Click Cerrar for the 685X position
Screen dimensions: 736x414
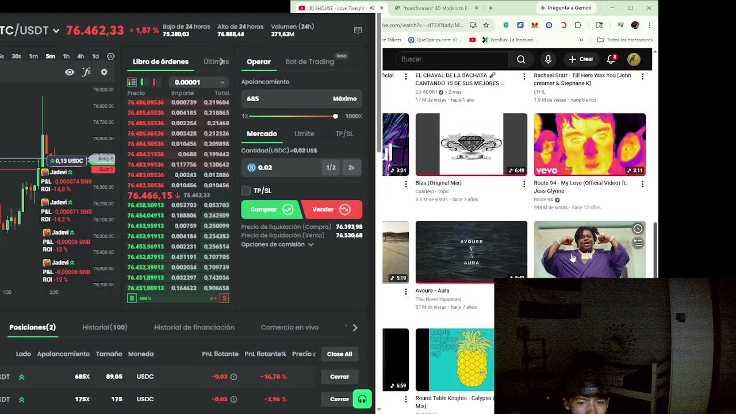pos(339,377)
